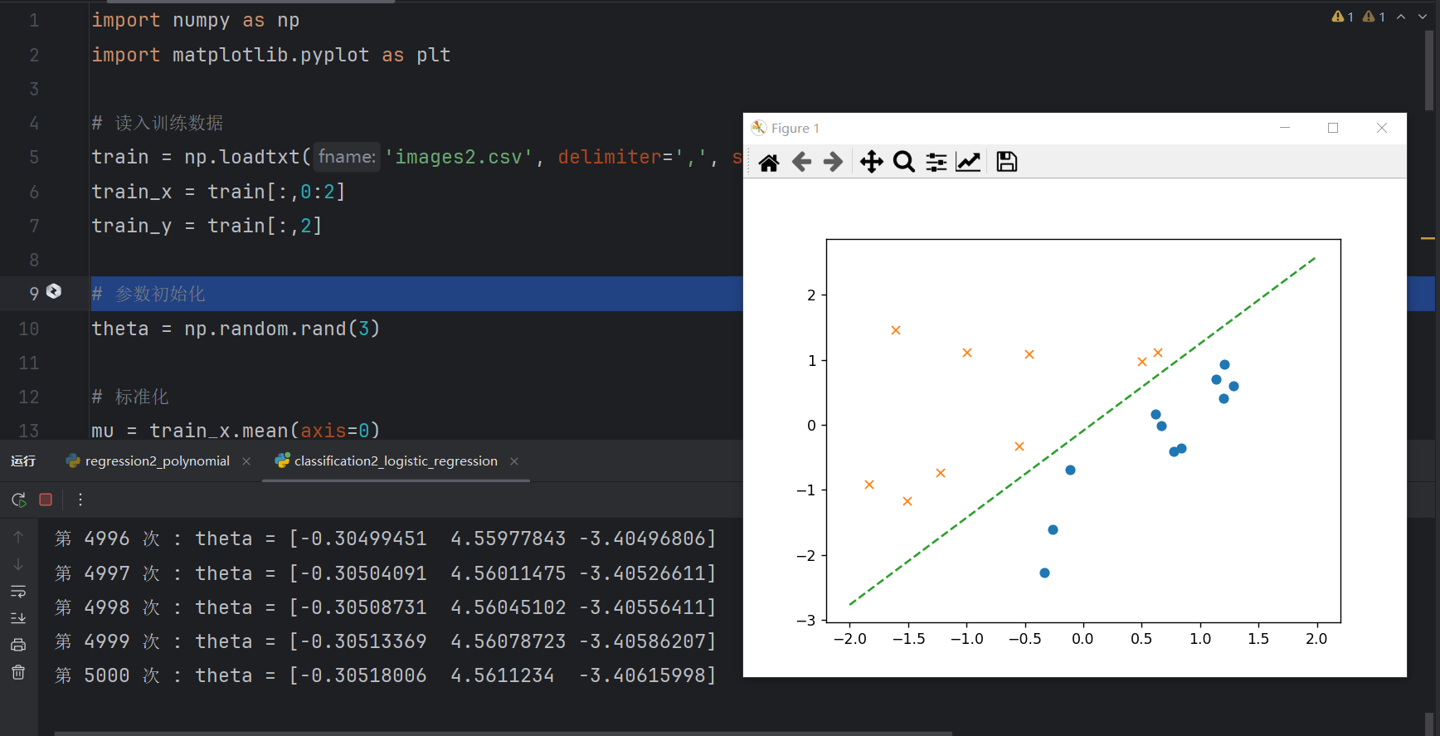Open Configure subplots sliders
Viewport: 1440px width, 736px height.
point(936,162)
